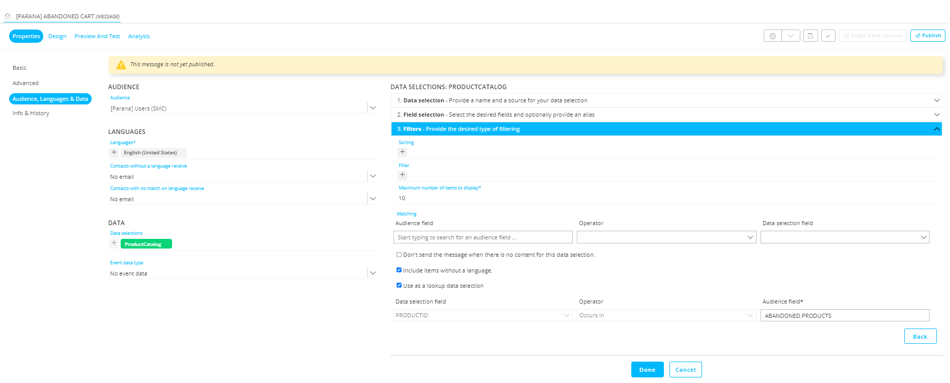Screen dimensions: 950x383
Task: Switch to the Design tab
Action: pyautogui.click(x=57, y=36)
